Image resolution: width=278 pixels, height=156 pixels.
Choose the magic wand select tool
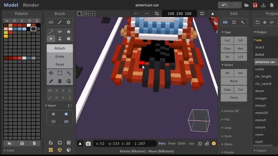69,73
